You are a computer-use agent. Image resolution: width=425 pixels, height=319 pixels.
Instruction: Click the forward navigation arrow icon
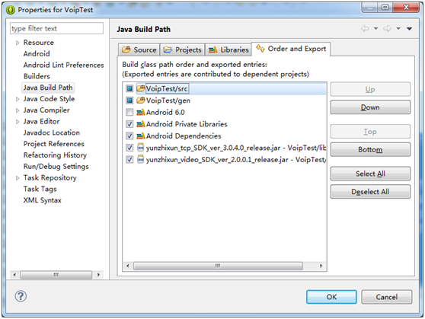[387, 28]
